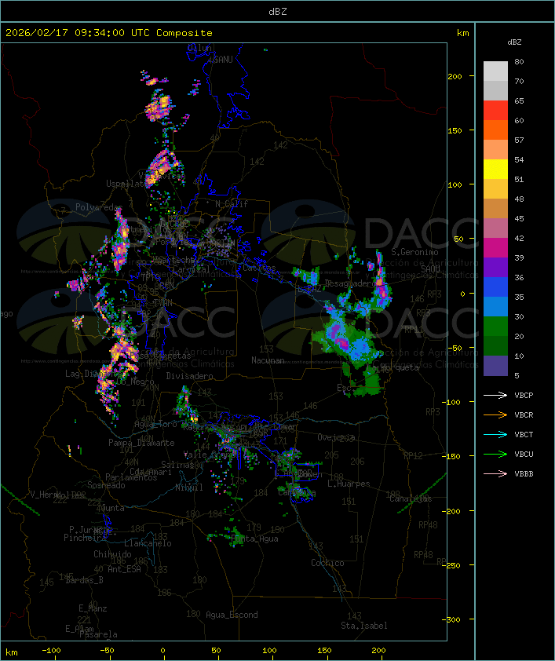
Task: Click the Agua_Toro map label
Action: click(155, 424)
